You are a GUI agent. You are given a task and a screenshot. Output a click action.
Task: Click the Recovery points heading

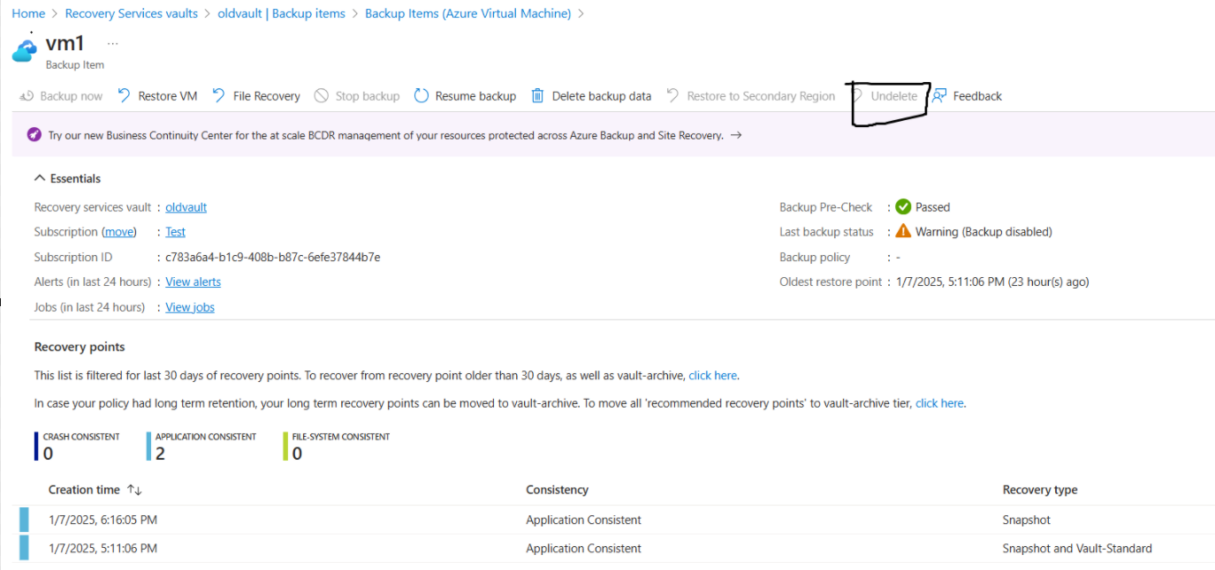tap(80, 347)
